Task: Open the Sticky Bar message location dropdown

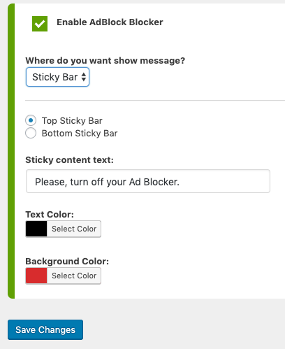Action: click(57, 77)
